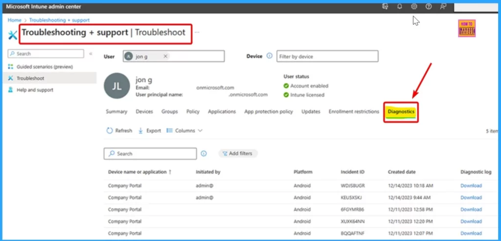Click the Filter by device field
This screenshot has width=501, height=241.
click(327, 56)
